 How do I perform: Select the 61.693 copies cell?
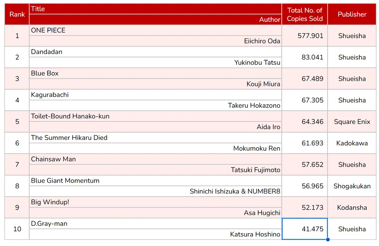click(305, 143)
